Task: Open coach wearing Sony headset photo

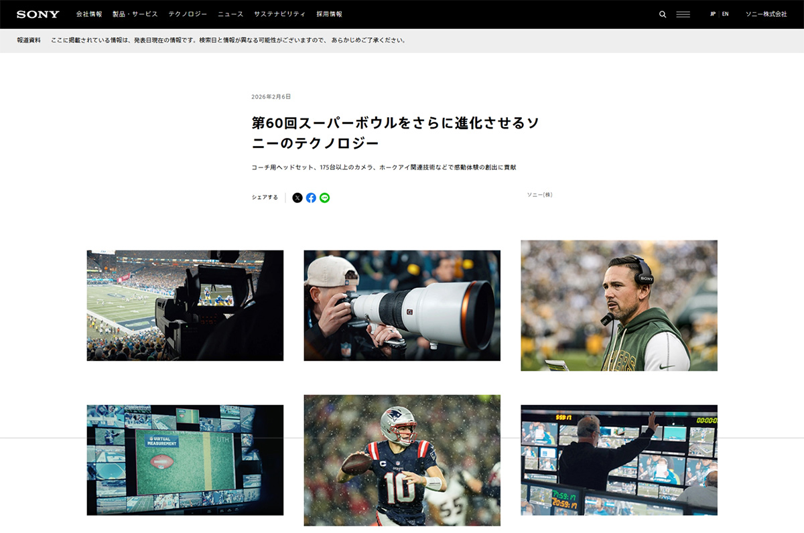Action: pyautogui.click(x=619, y=305)
